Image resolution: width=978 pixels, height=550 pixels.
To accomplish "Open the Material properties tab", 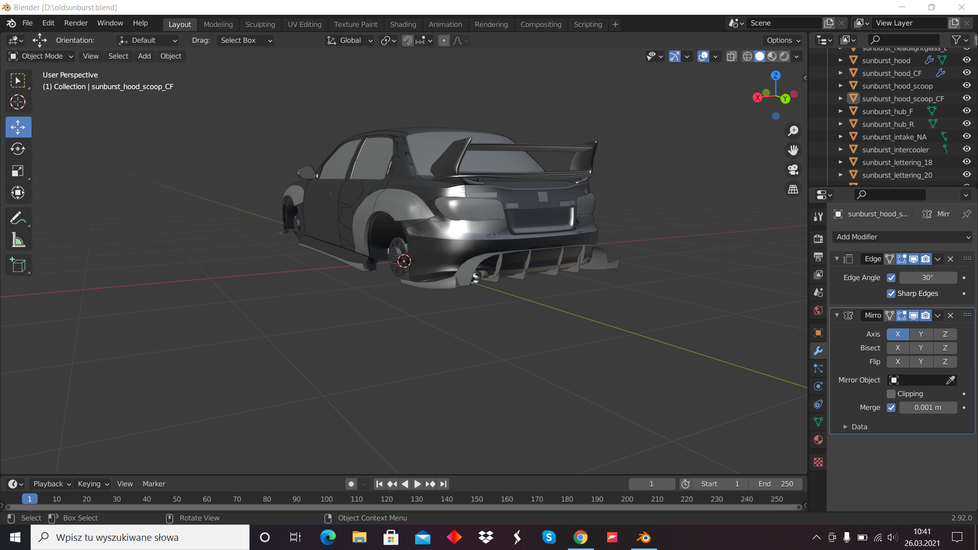I will pyautogui.click(x=818, y=439).
